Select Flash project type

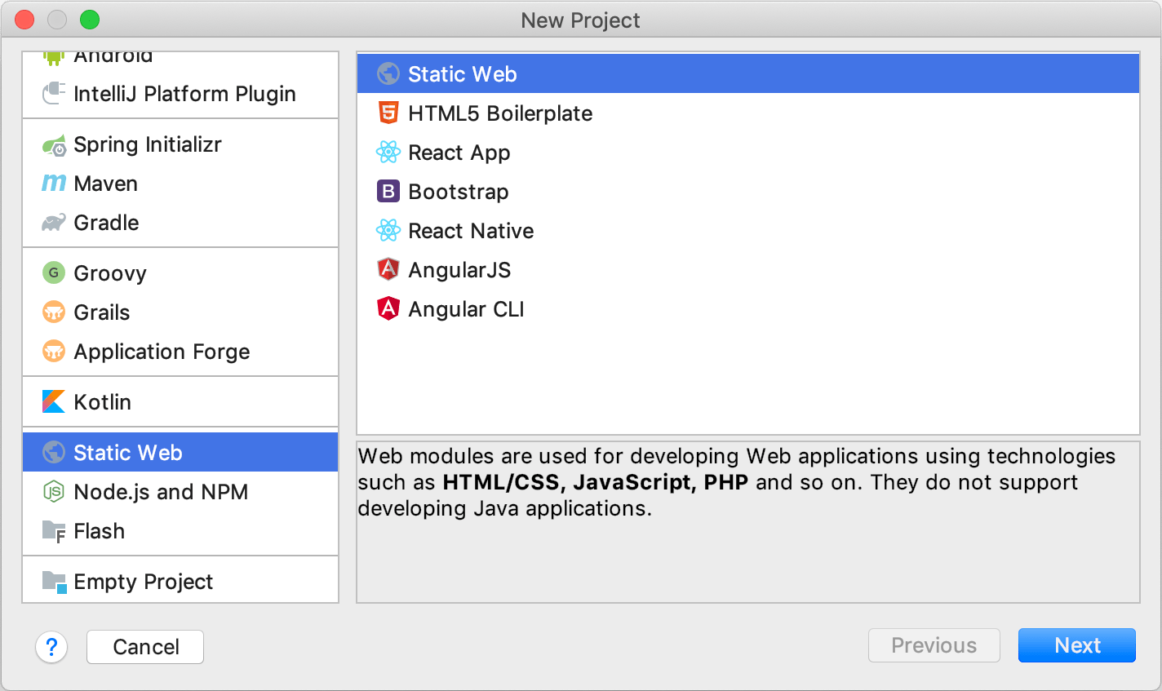pos(180,530)
